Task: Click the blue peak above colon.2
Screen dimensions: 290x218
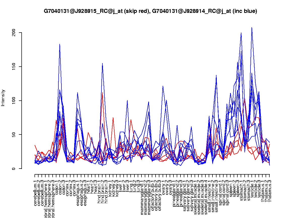Action: point(60,44)
